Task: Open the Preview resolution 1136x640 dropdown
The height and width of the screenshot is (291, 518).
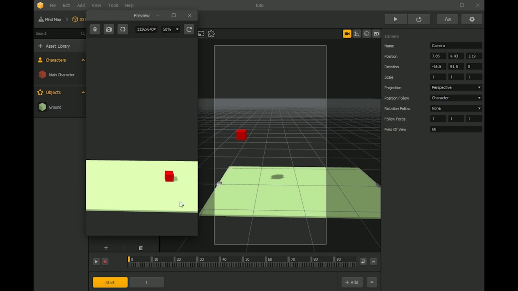Action: point(146,29)
